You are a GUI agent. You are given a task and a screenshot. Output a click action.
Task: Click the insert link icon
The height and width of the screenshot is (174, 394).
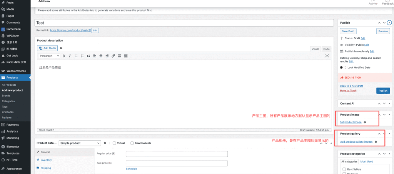(113, 56)
